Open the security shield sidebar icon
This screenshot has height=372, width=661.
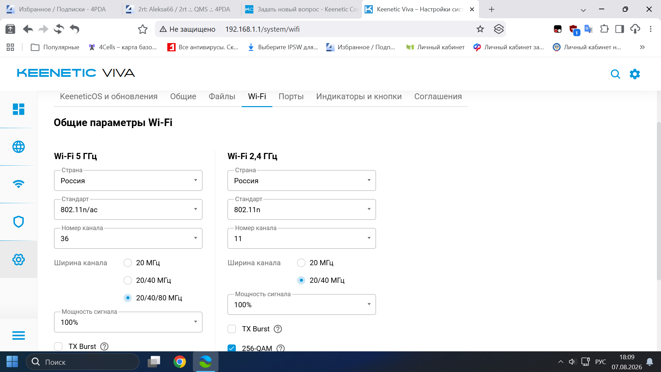(x=19, y=222)
